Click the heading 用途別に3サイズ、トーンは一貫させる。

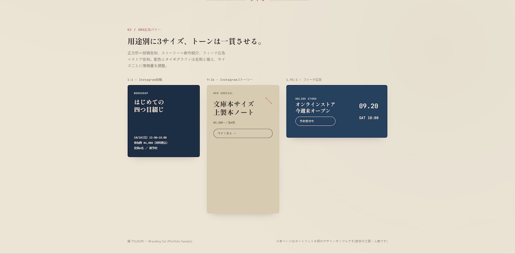195,41
